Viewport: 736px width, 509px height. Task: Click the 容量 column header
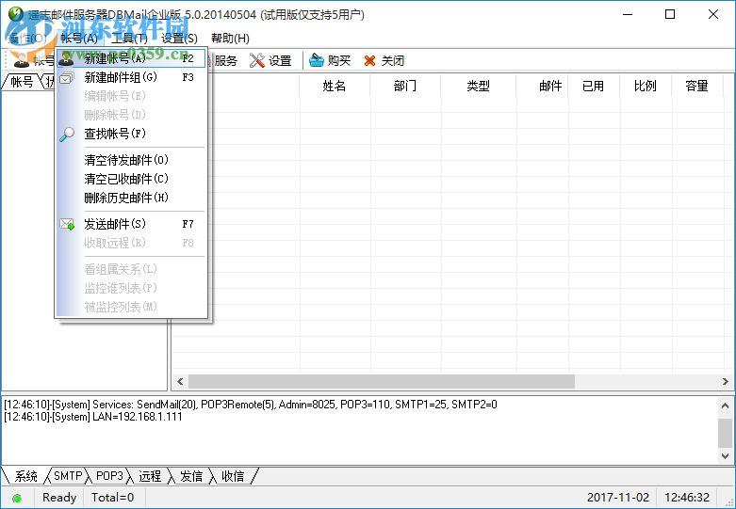(696, 86)
